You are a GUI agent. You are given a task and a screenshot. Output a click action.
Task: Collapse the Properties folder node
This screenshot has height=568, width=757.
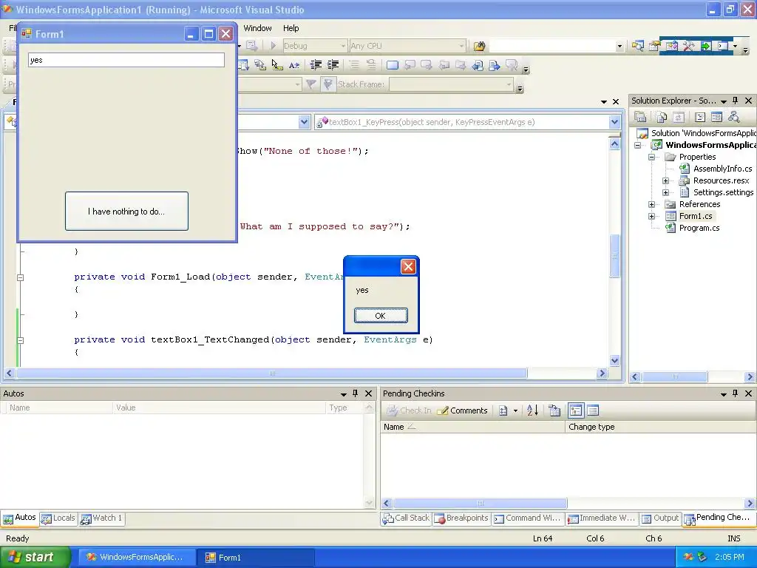pos(651,157)
